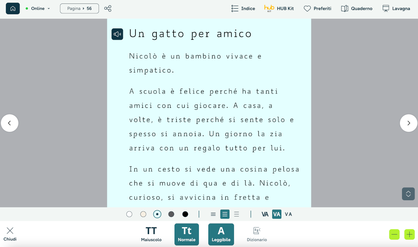Screen dimensions: 418x247
Task: Open the Dizionario tool
Action: coord(257,234)
